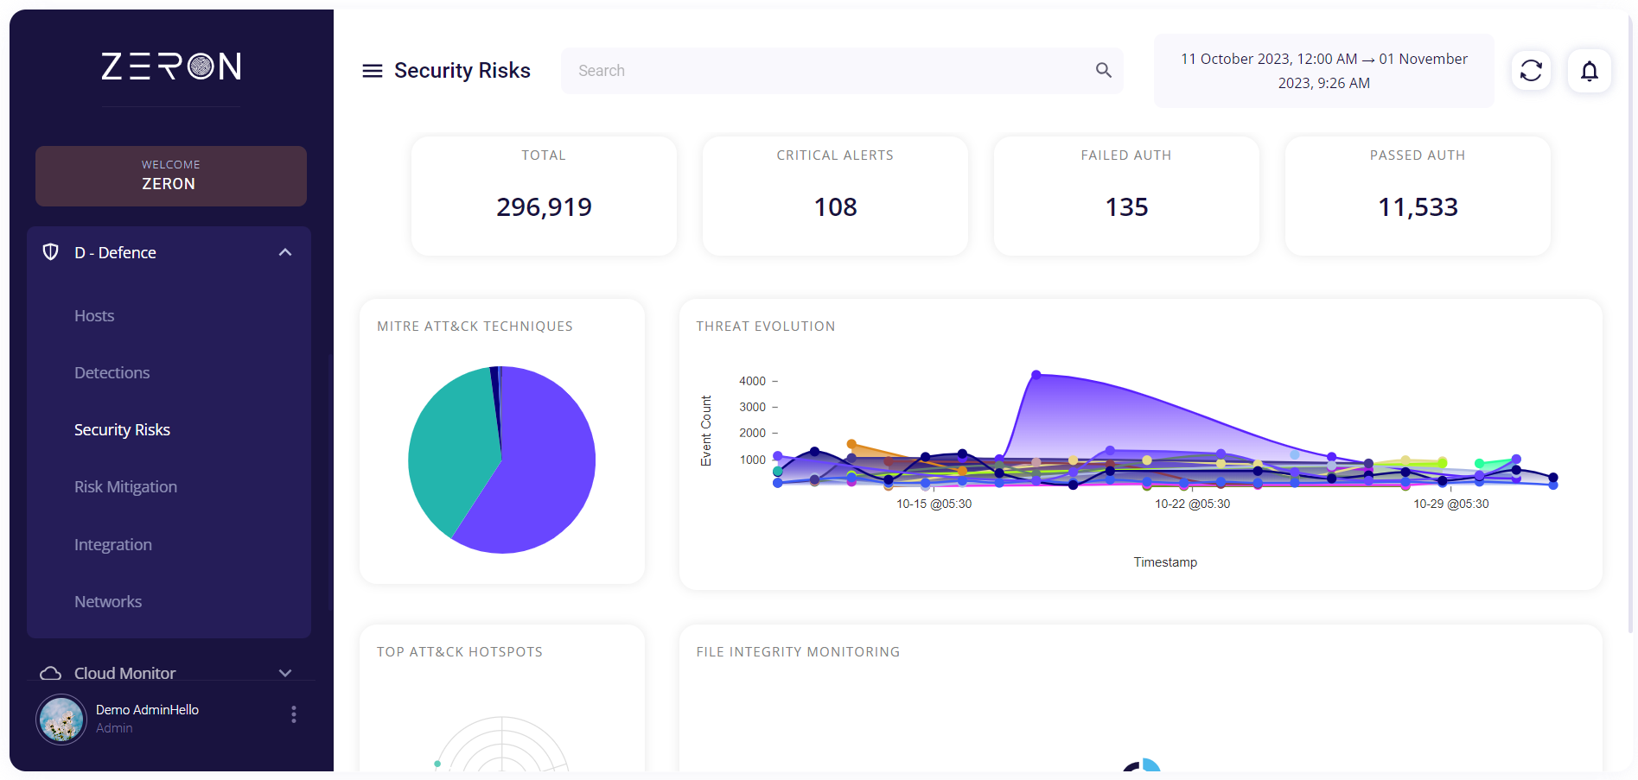Screen dimensions: 1638x780
Task: Expand the Cloud Monitor section chevron
Action: tap(285, 673)
